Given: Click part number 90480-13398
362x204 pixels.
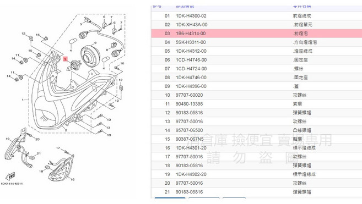Looking at the screenshot, I should pyautogui.click(x=189, y=104).
